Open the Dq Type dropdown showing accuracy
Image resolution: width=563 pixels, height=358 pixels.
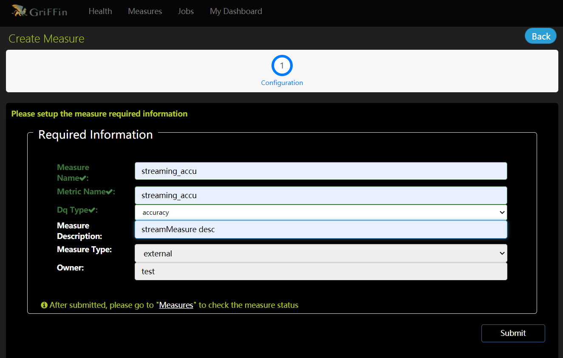tap(320, 212)
